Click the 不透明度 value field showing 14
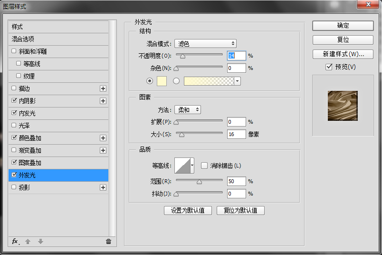 click(x=236, y=56)
